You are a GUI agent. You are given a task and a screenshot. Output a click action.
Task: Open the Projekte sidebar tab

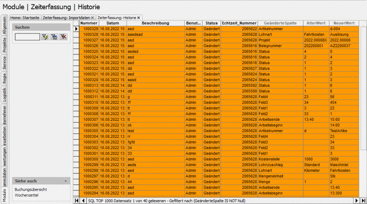click(x=4, y=45)
